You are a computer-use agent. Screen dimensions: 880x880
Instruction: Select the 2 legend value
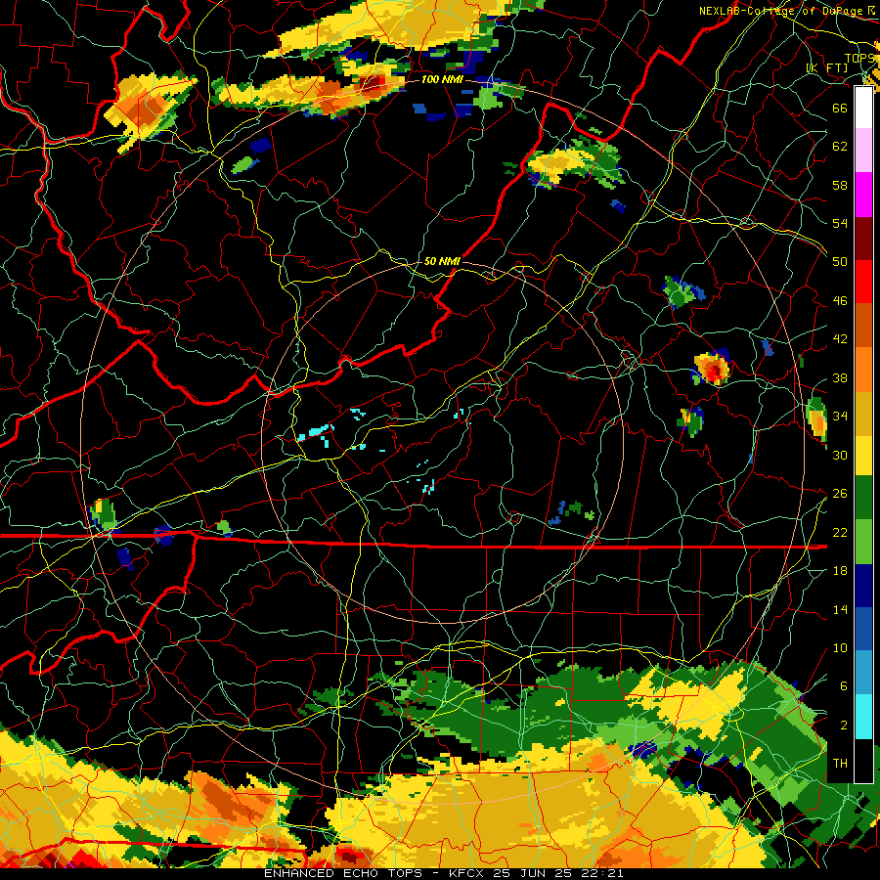843,725
